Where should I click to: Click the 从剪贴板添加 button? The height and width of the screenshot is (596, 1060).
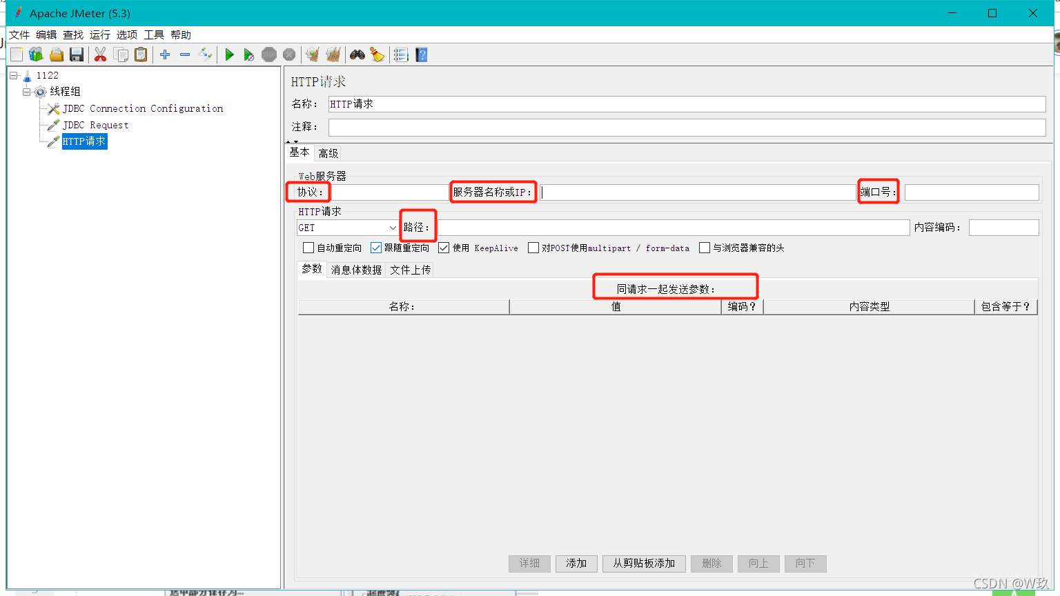click(x=644, y=564)
